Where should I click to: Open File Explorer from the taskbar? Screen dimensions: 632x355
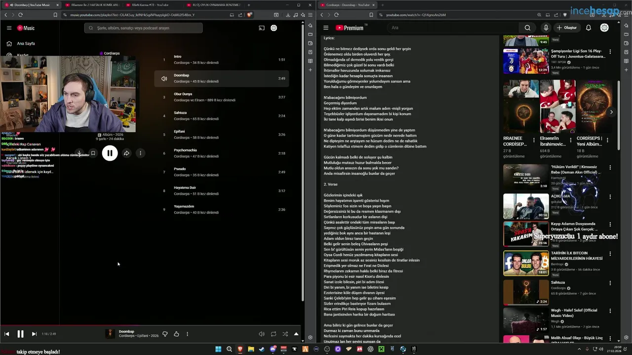tap(251, 349)
